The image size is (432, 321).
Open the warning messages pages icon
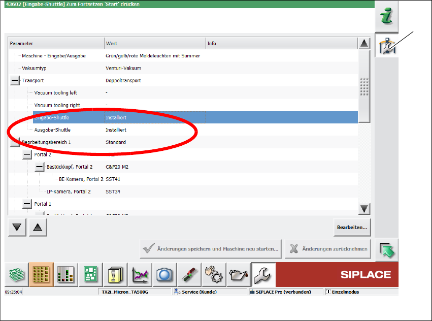point(115,275)
